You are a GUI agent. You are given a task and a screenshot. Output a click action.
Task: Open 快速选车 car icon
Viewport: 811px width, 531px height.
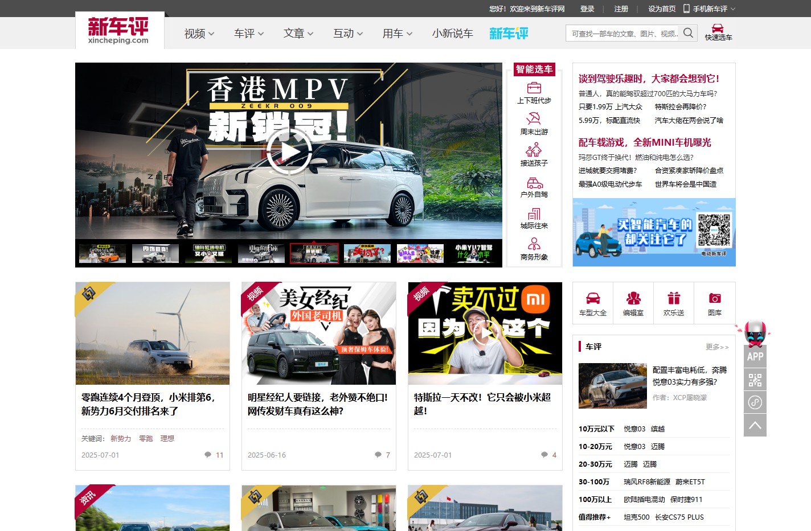[x=718, y=28]
